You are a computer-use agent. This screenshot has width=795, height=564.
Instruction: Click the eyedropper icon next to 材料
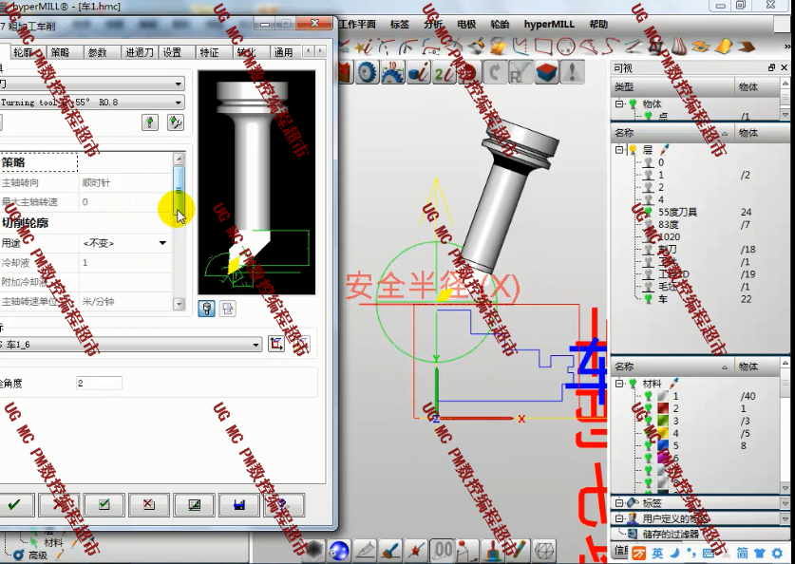673,384
